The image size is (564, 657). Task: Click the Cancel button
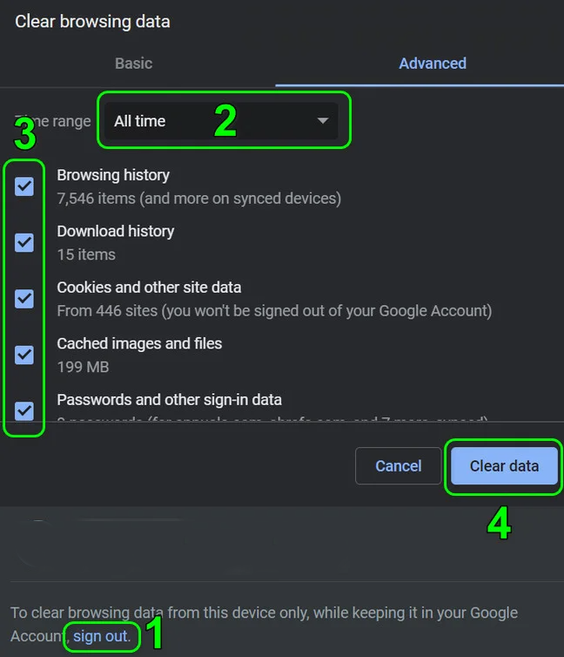coord(398,466)
